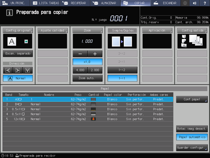Open Config. salida settings
The width and height of the screenshot is (210, 158).
click(x=192, y=31)
